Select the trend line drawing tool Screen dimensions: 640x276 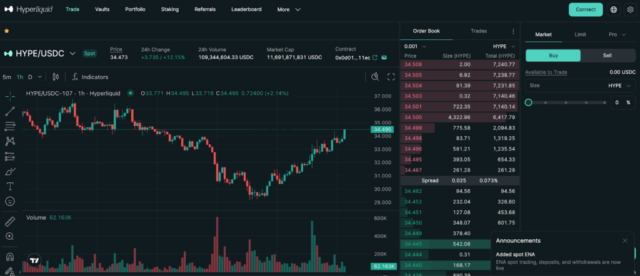pyautogui.click(x=10, y=111)
